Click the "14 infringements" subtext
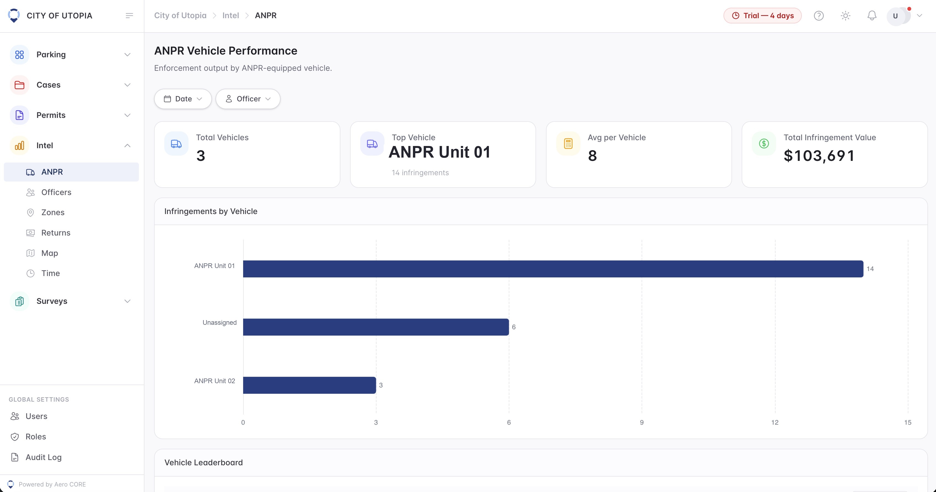The height and width of the screenshot is (492, 936). 420,173
